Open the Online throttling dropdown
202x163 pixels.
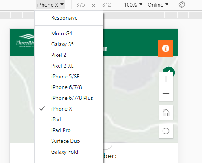[x=158, y=5]
